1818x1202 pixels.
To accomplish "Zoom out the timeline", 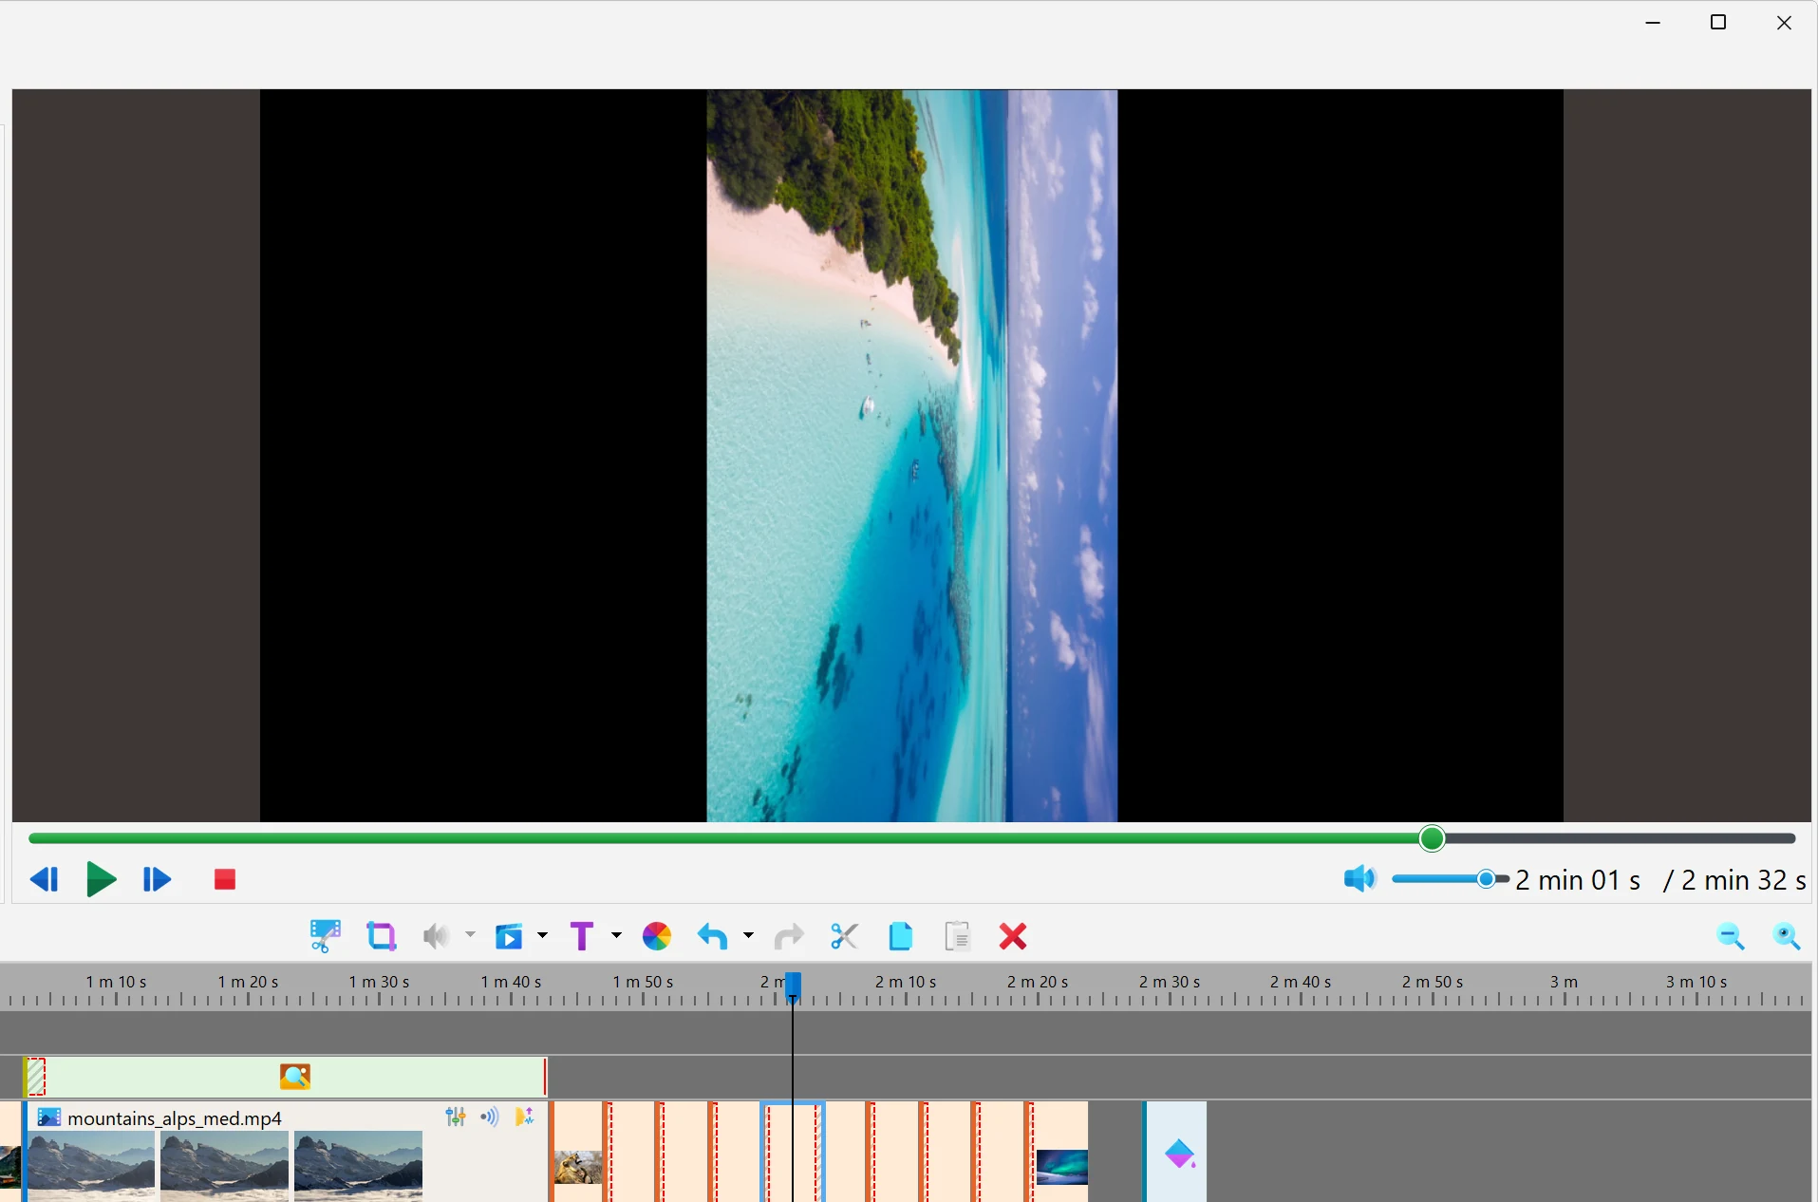I will [1731, 937].
